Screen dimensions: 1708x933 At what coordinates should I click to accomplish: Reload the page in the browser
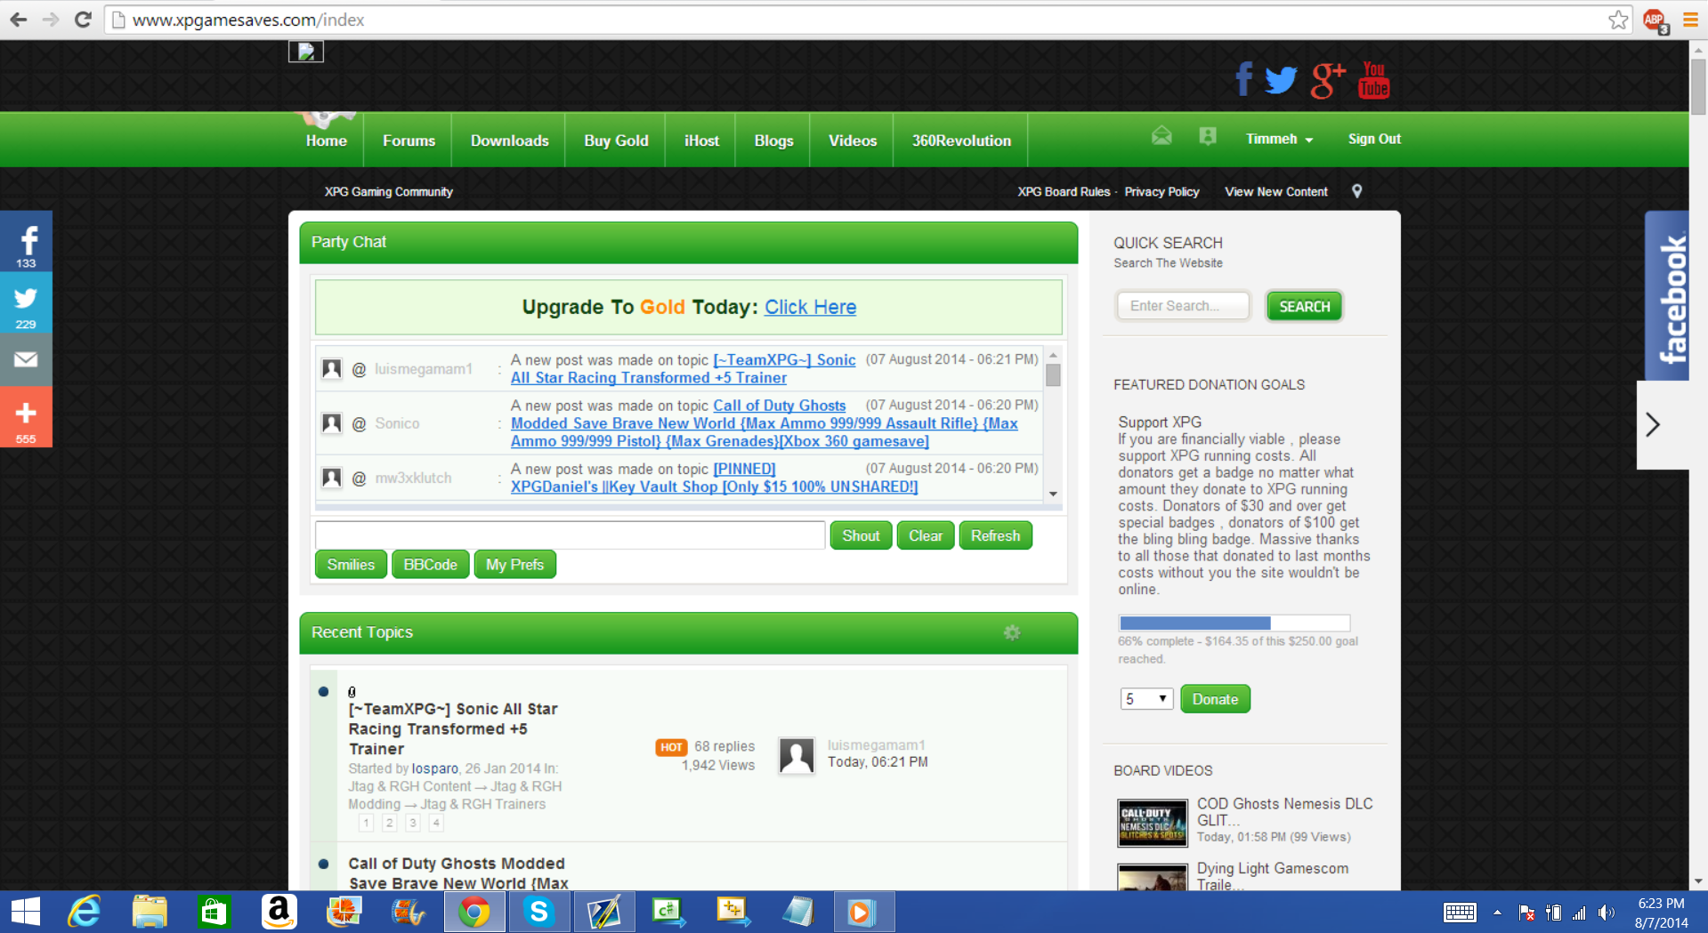83,20
